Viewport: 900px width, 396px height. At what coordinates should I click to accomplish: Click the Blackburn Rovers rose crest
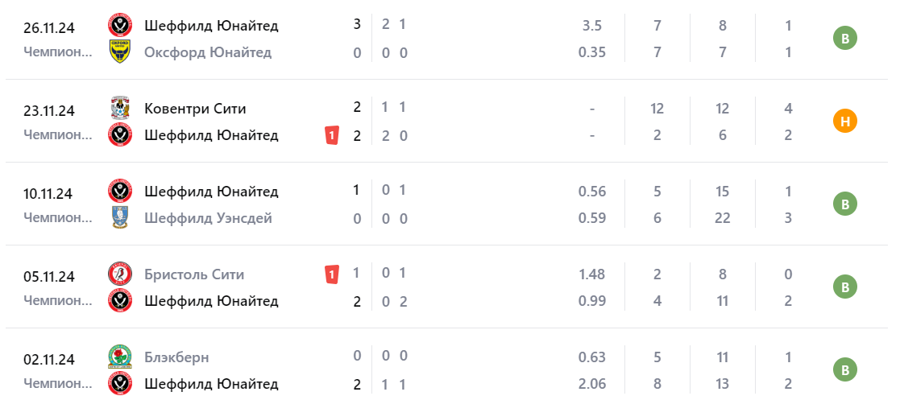tap(119, 357)
